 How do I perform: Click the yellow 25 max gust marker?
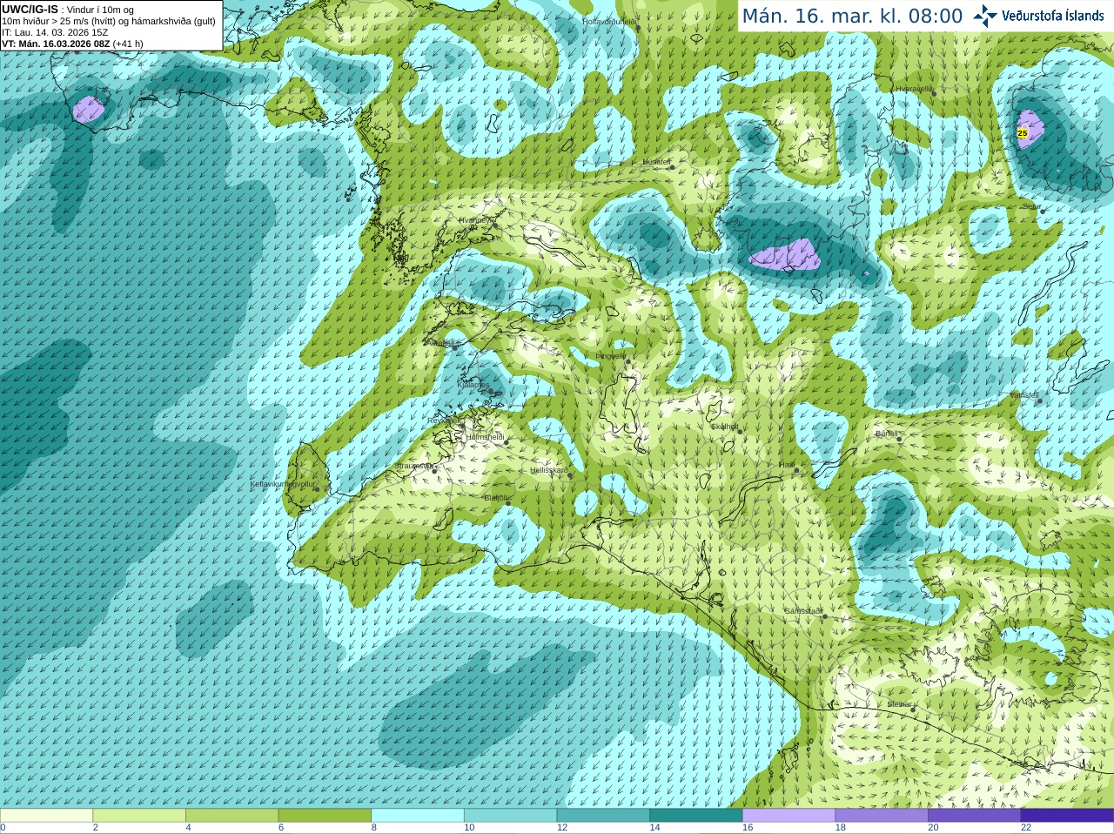click(1023, 133)
